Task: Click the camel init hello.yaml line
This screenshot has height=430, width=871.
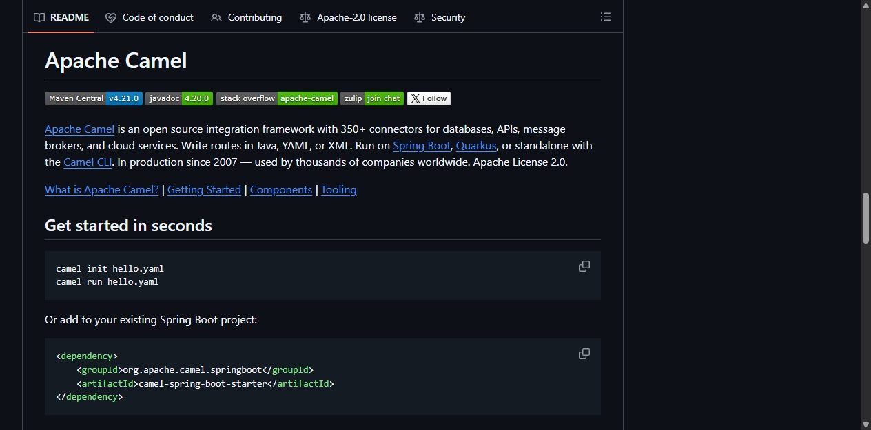Action: pos(110,269)
